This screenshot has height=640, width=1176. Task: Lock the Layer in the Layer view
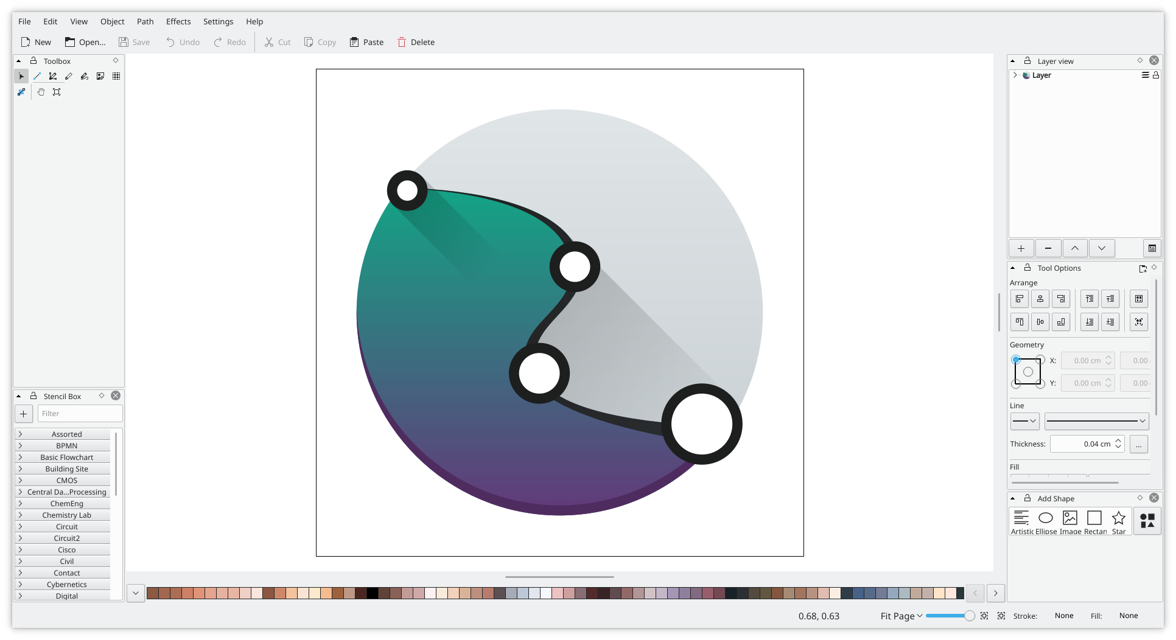click(1155, 75)
